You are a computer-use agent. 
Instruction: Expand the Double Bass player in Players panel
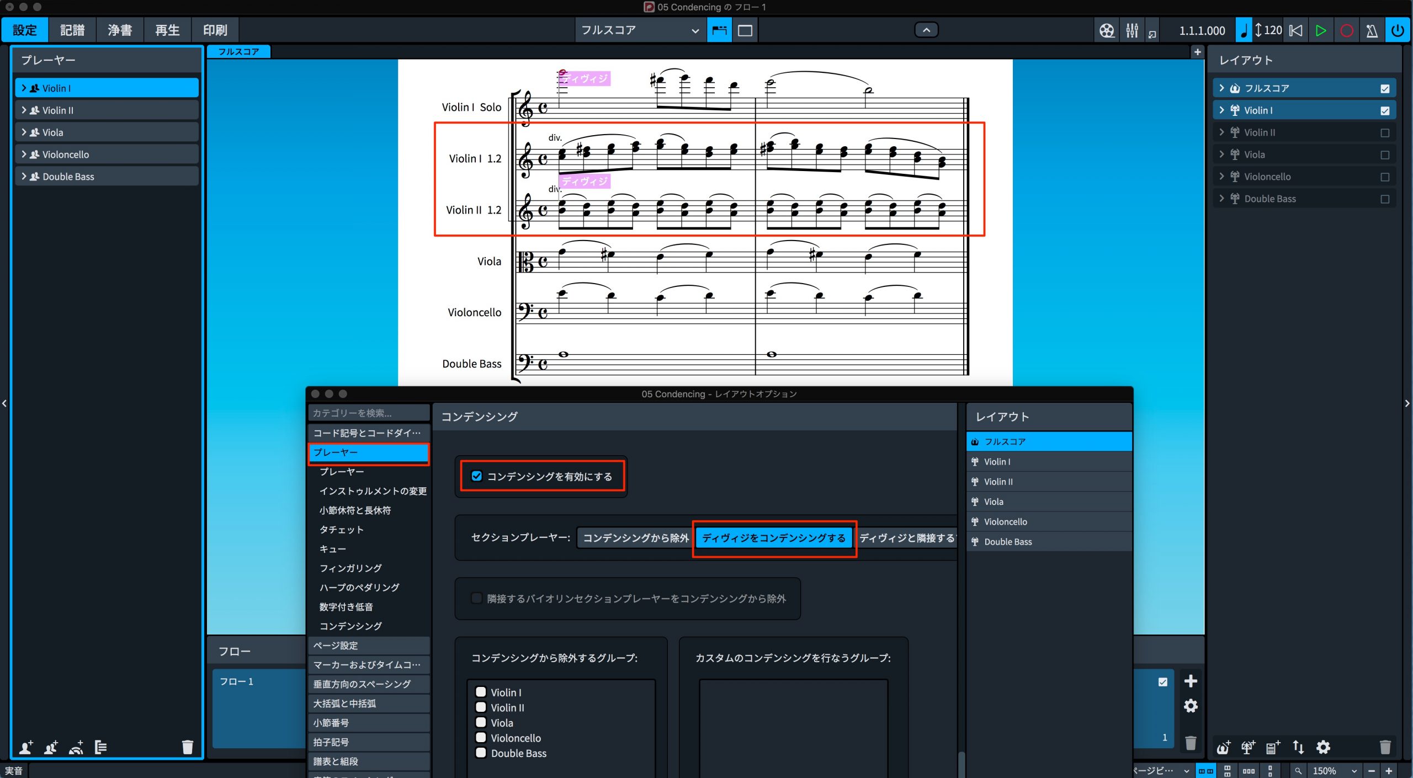point(24,176)
